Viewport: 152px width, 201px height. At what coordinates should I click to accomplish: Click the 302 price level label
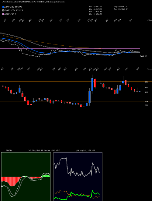point(146,92)
